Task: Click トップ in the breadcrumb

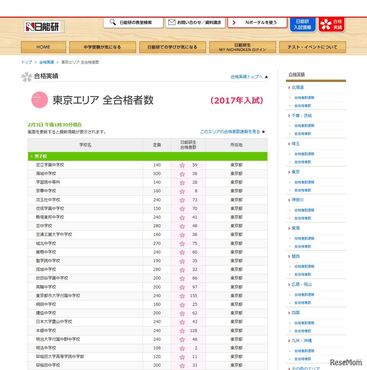Action: 26,62
